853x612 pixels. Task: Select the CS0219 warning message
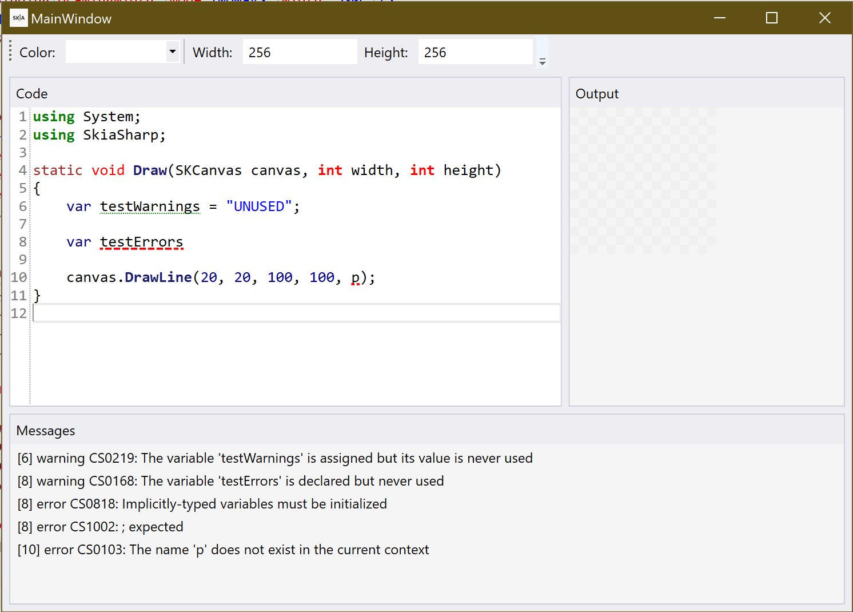point(275,458)
